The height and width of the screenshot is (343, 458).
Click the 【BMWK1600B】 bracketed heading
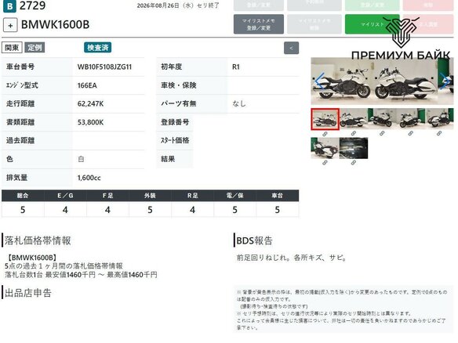(x=31, y=258)
